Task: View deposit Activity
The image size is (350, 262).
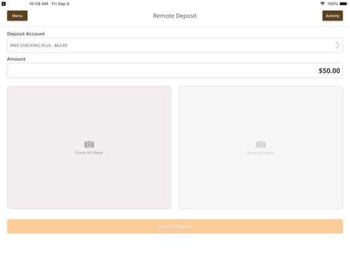Action: click(x=332, y=16)
